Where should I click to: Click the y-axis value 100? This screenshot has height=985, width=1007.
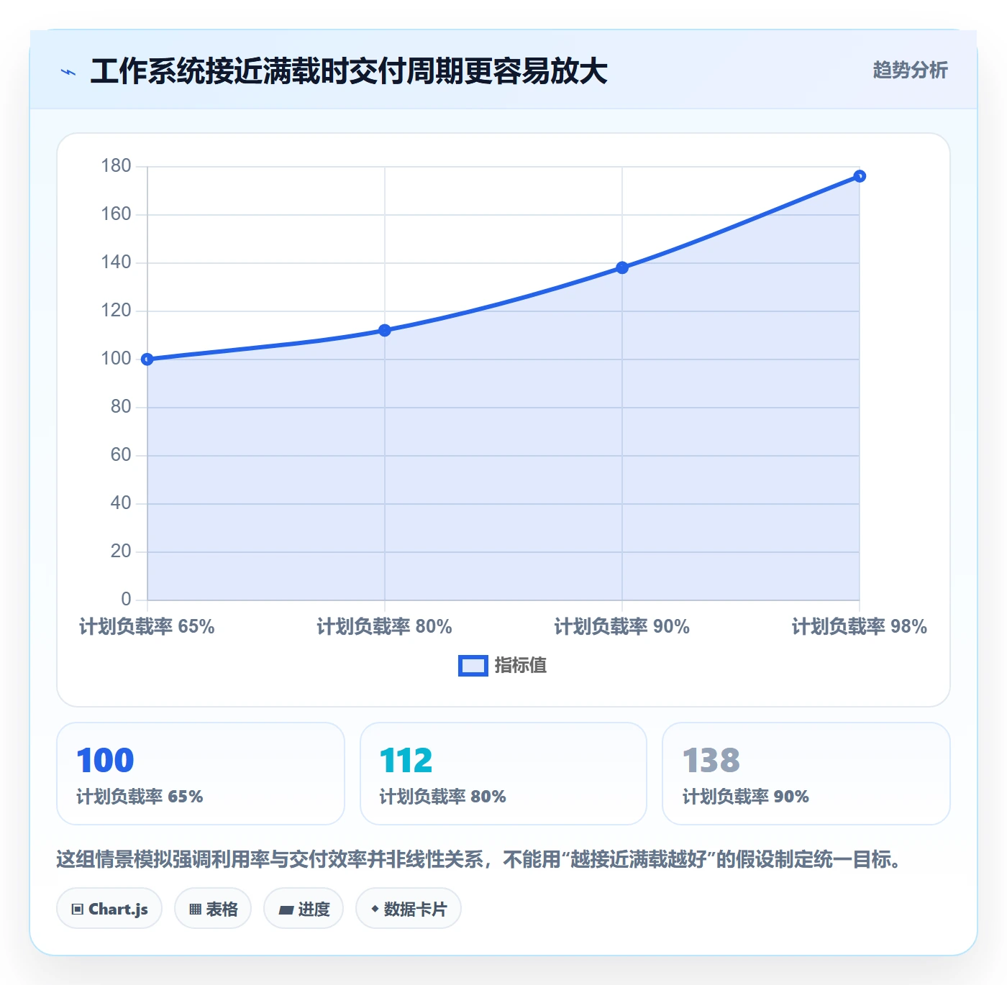[116, 359]
